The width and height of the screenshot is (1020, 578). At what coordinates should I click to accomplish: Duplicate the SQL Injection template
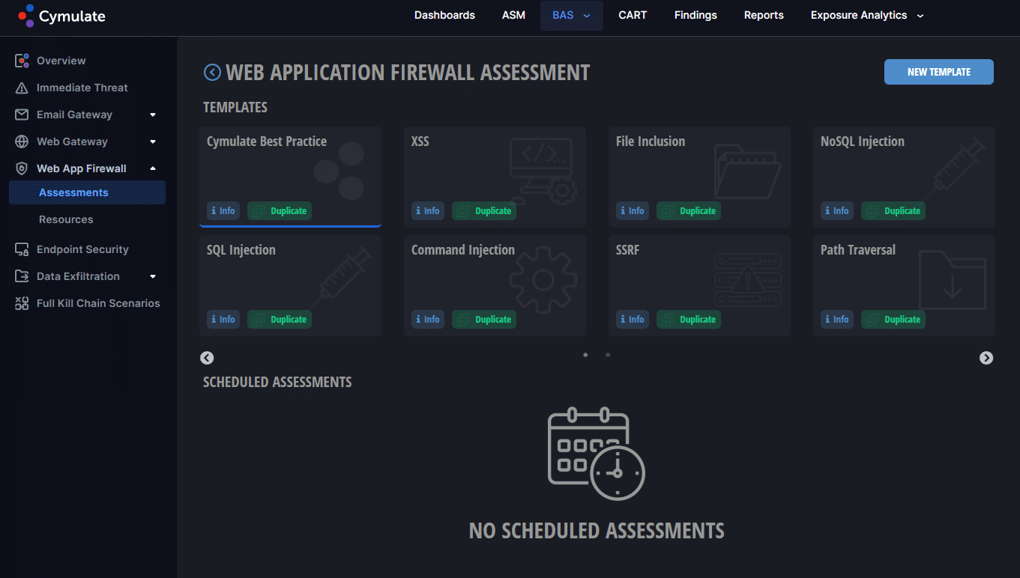click(x=280, y=320)
